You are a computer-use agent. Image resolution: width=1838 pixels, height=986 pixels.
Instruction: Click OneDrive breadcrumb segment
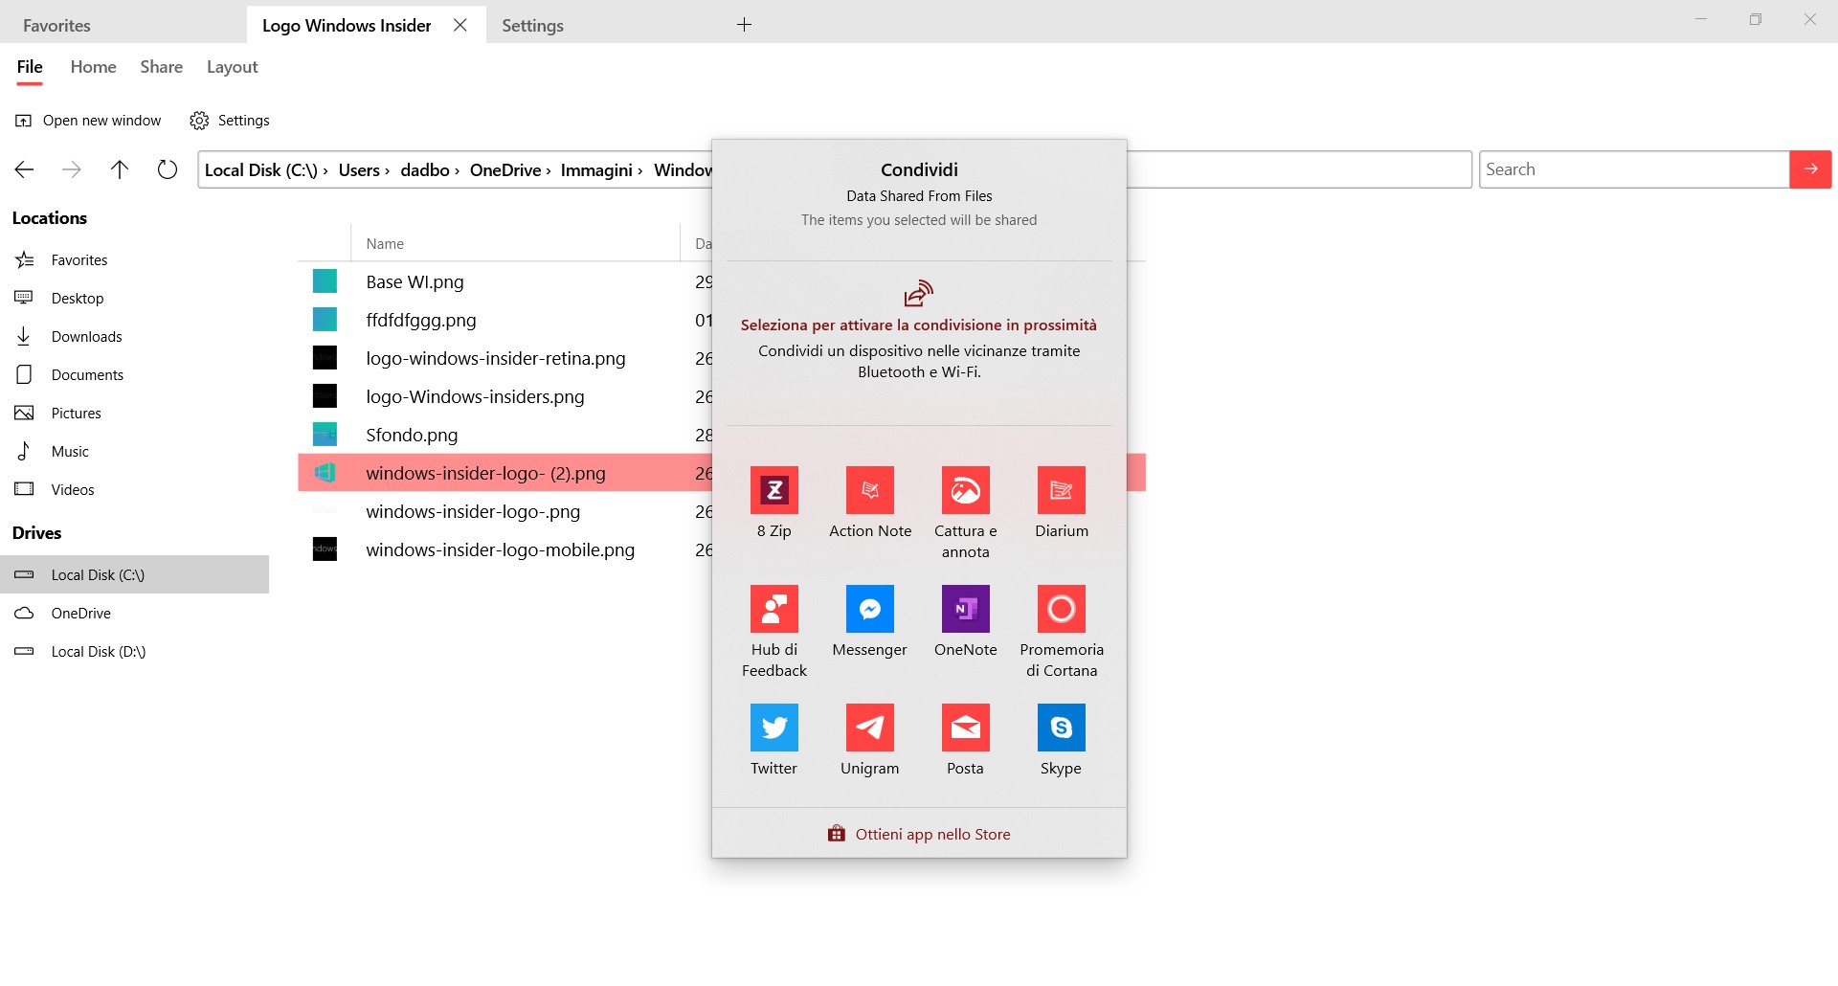pyautogui.click(x=505, y=169)
